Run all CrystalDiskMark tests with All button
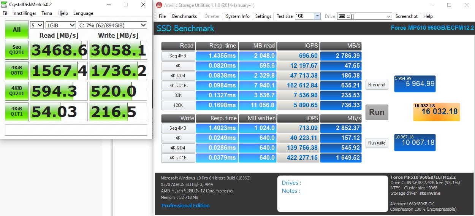The height and width of the screenshot is (216, 475). point(17,30)
